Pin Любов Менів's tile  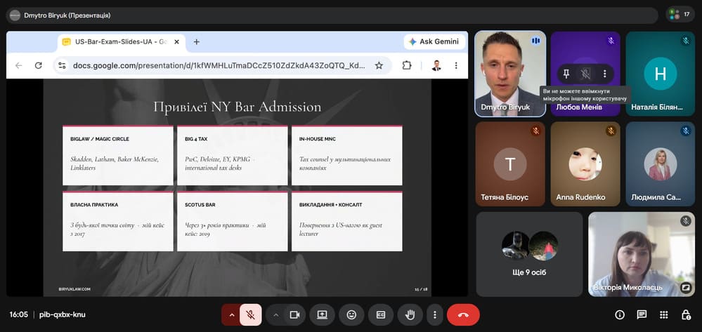tap(566, 74)
